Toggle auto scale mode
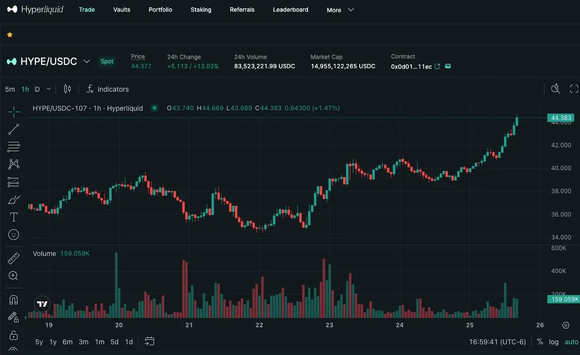The height and width of the screenshot is (355, 580). click(x=572, y=342)
